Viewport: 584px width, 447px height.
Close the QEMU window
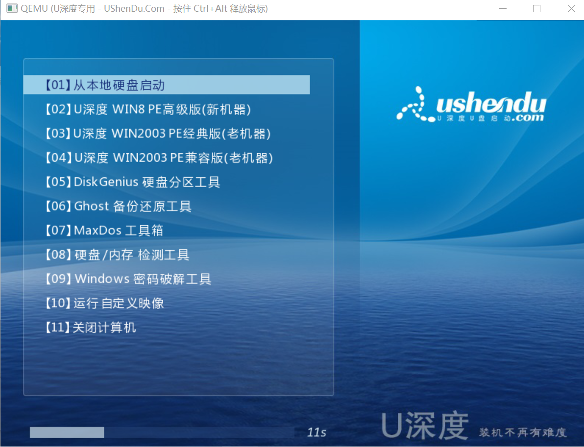tap(571, 8)
